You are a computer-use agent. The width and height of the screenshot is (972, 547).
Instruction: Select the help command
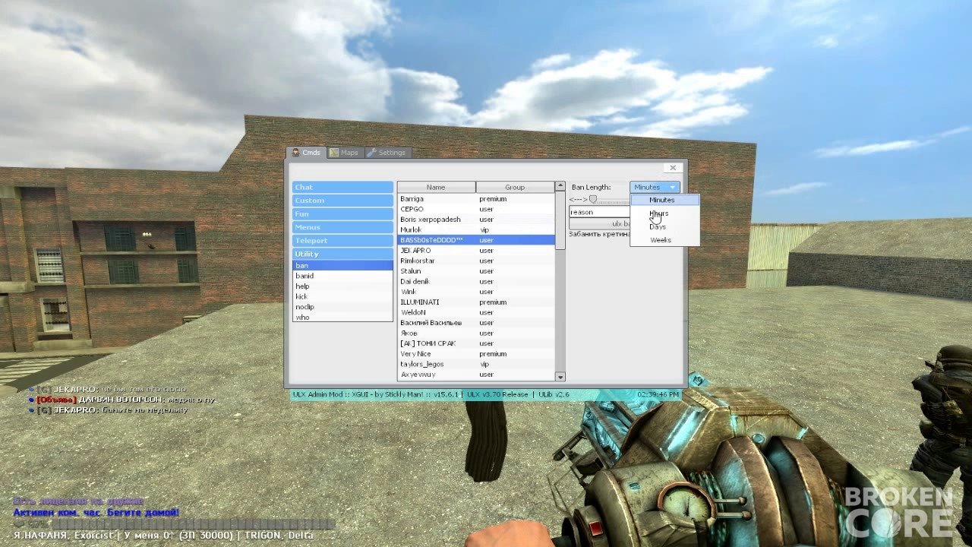(x=342, y=286)
